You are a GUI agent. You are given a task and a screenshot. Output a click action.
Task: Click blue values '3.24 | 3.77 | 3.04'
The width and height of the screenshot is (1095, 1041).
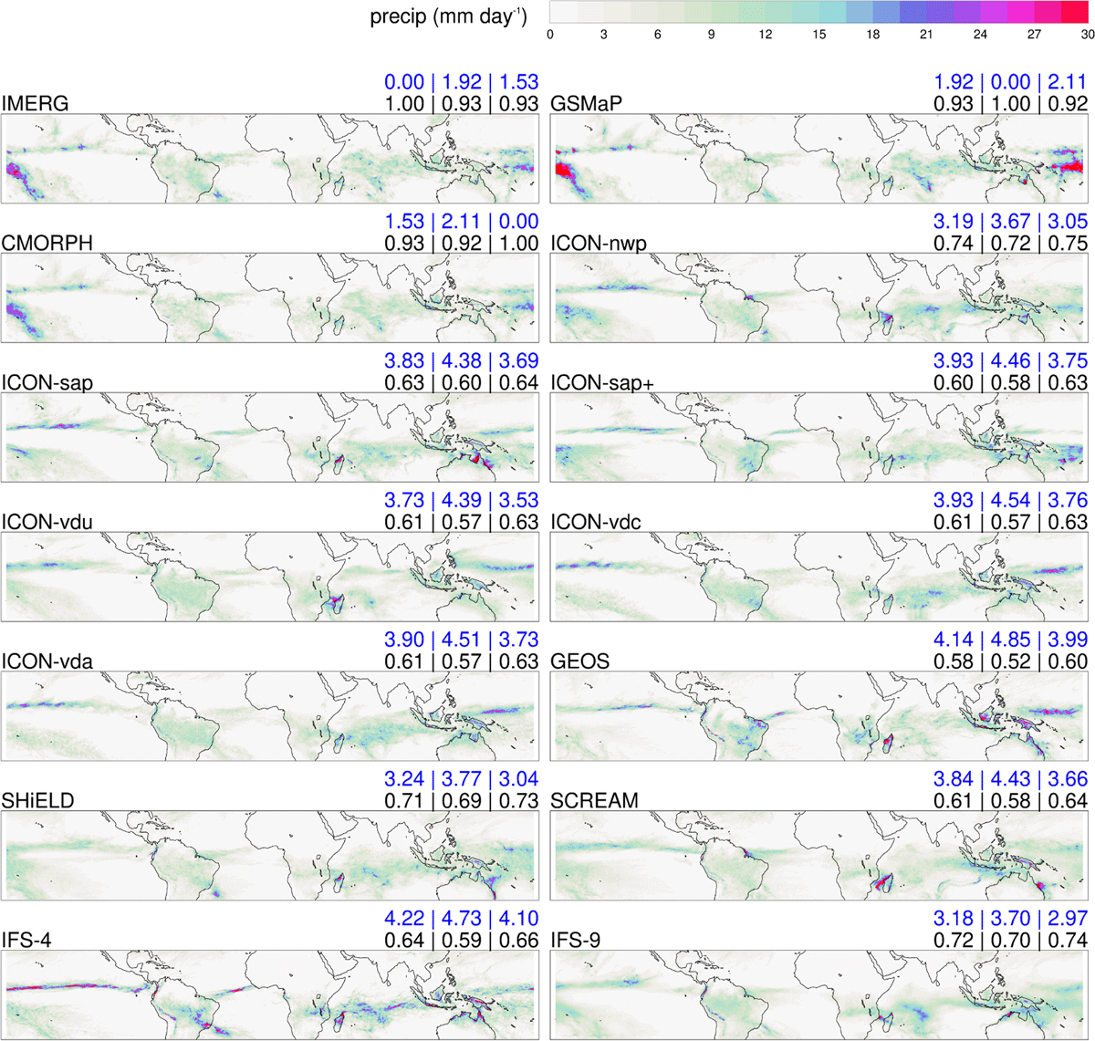coord(462,781)
